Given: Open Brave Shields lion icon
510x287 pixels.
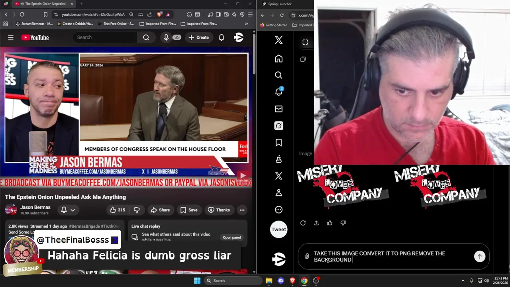Looking at the screenshot, I should click(159, 15).
